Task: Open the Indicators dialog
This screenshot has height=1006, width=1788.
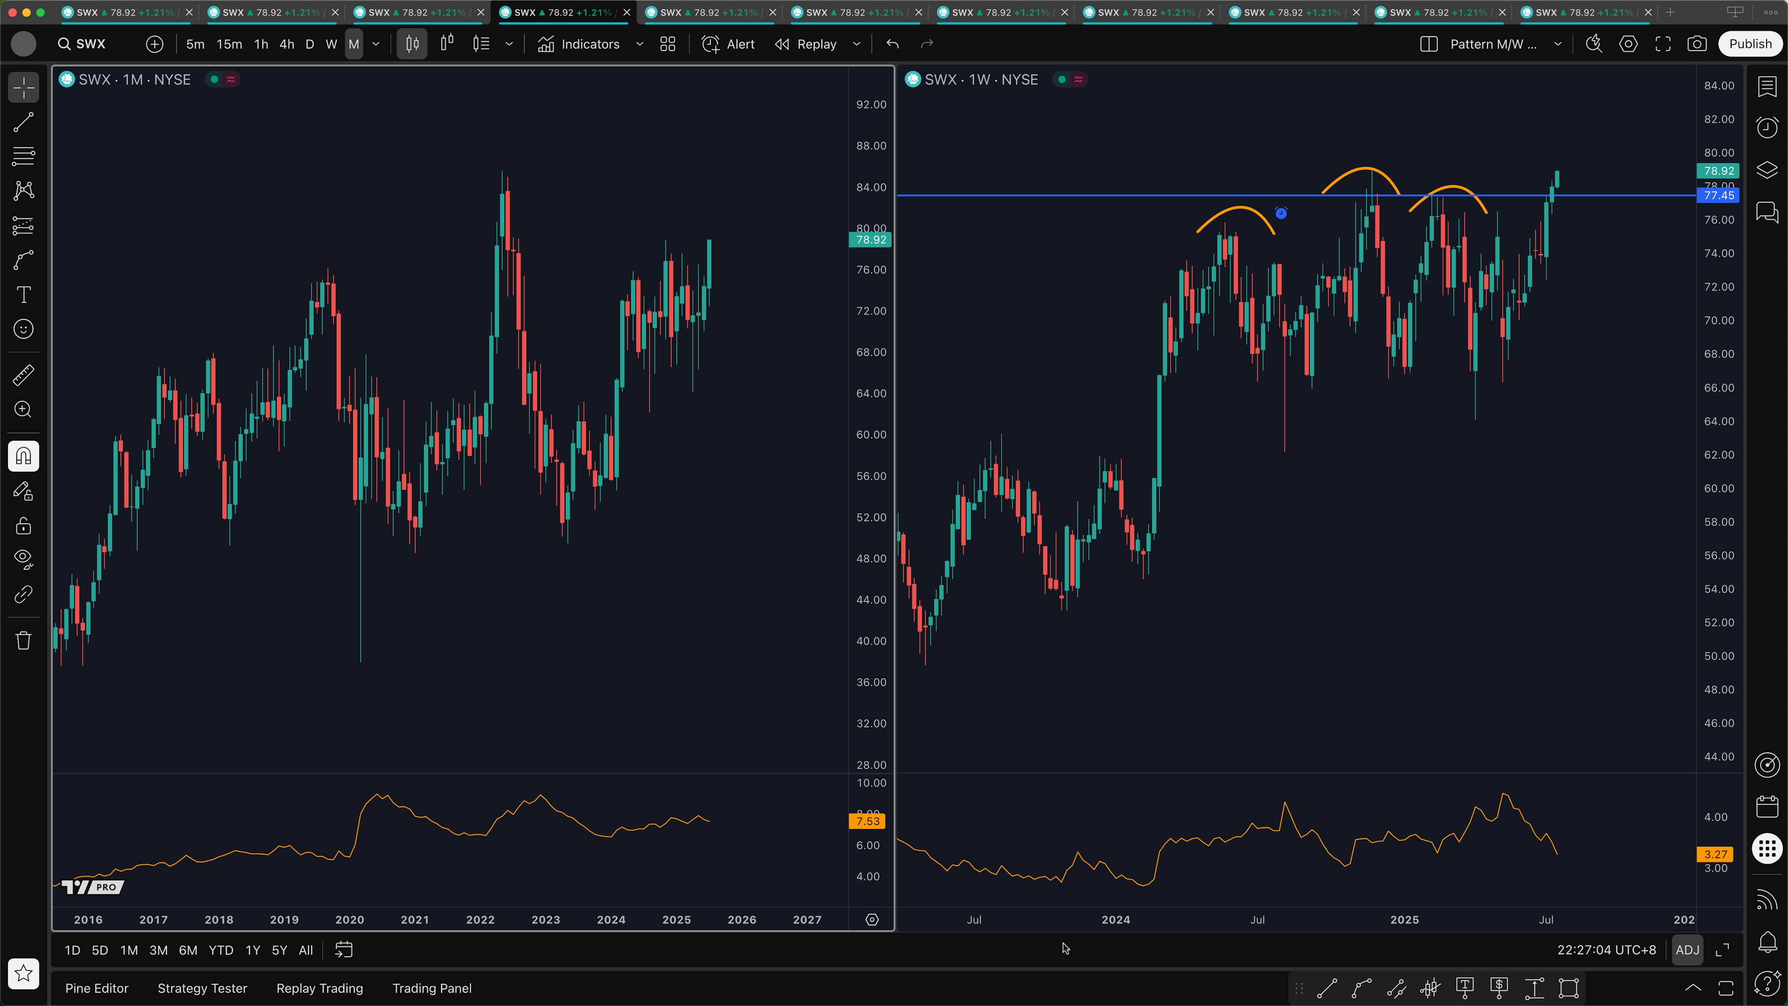Action: coord(579,44)
